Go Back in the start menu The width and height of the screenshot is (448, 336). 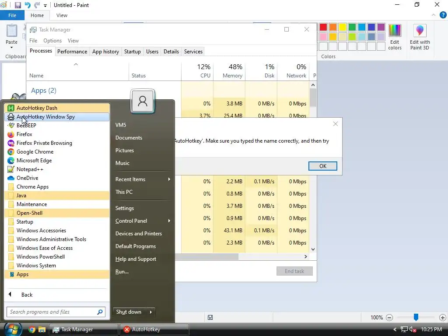click(x=57, y=294)
